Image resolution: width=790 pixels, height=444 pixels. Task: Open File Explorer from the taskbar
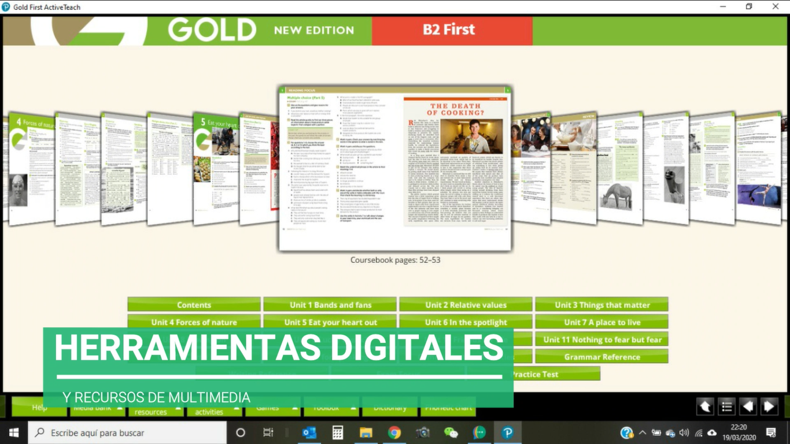pyautogui.click(x=366, y=432)
